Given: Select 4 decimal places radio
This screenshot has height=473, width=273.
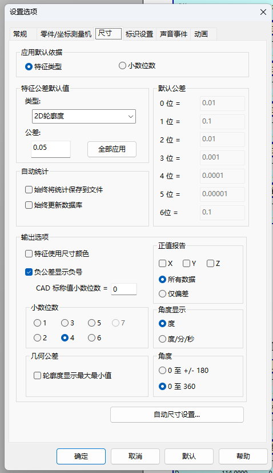Looking at the screenshot, I should [x=67, y=338].
